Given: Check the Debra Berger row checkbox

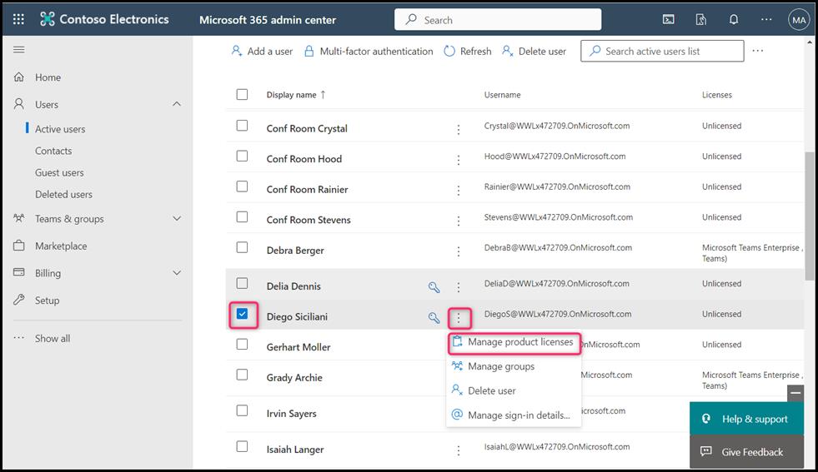Looking at the screenshot, I should [243, 247].
